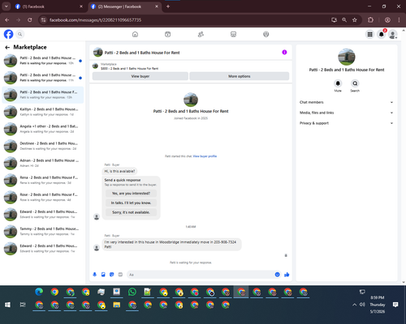Toggle conversation information purple icon
Screen dimensions: 406x324
284,53
